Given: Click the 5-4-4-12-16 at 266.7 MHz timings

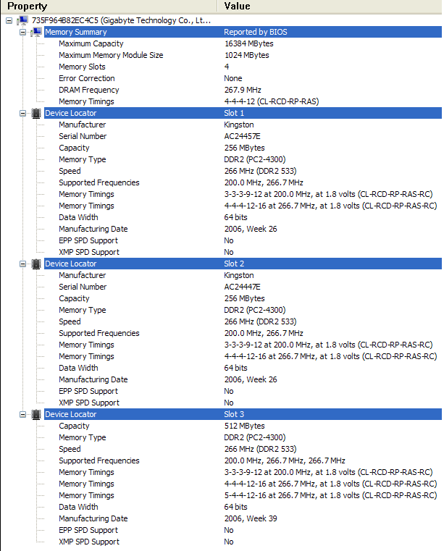Looking at the screenshot, I should pyautogui.click(x=330, y=495).
